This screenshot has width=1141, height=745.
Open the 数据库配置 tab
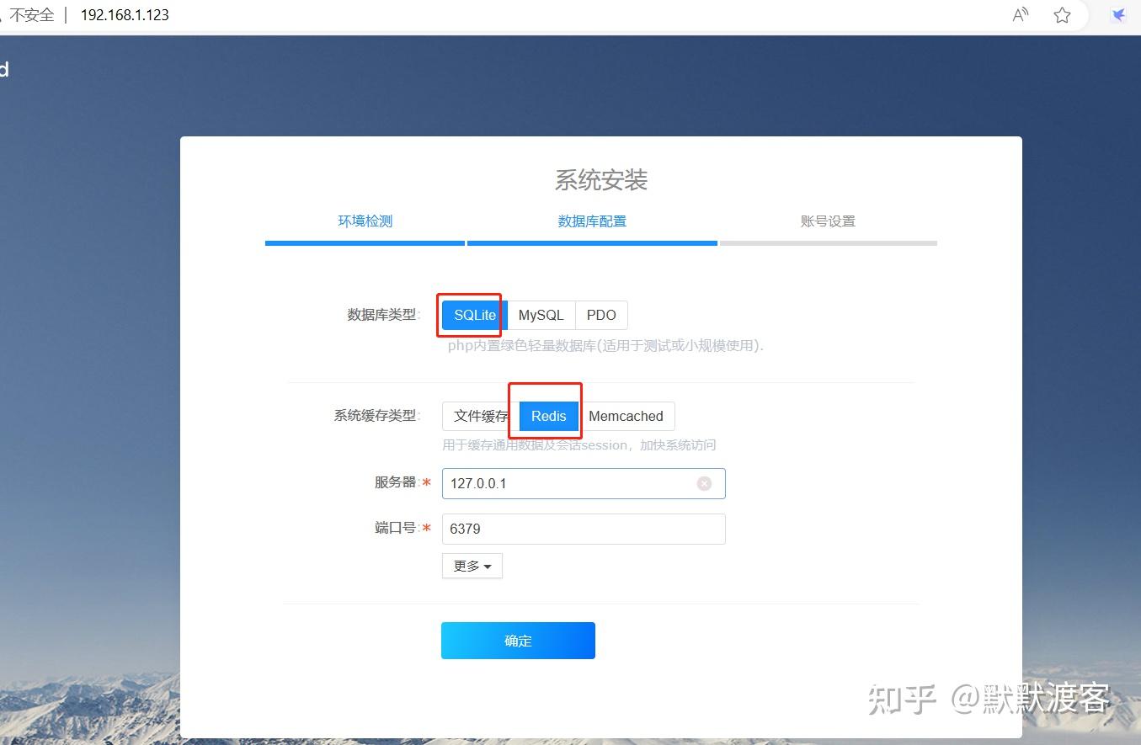coord(592,221)
